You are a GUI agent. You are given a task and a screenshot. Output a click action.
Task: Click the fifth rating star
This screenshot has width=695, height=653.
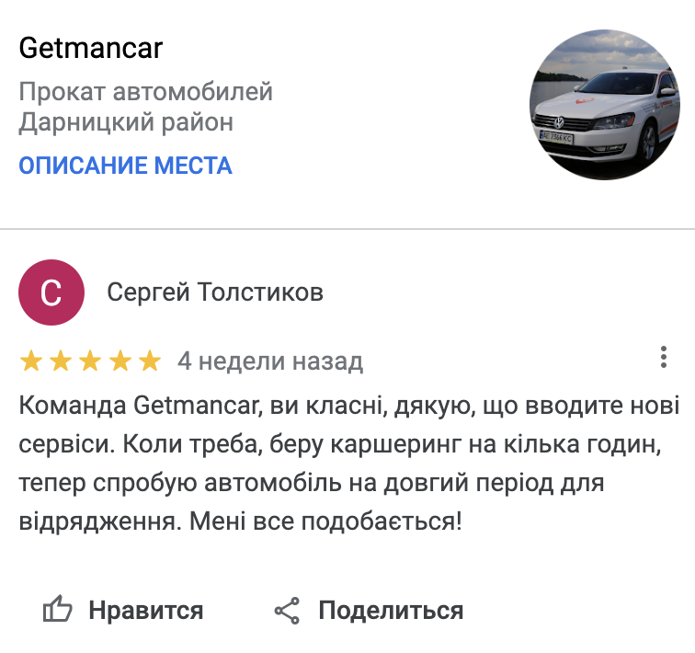(149, 361)
